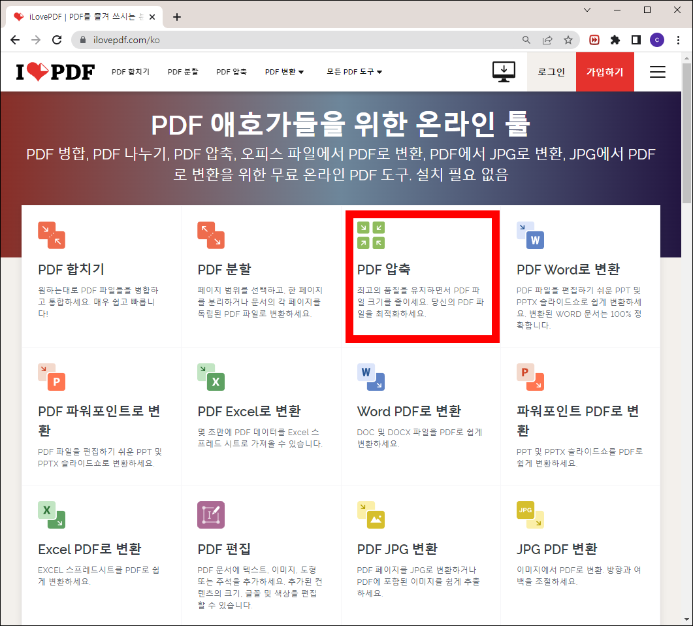Expand the PDF 변환 dropdown menu

pyautogui.click(x=284, y=72)
